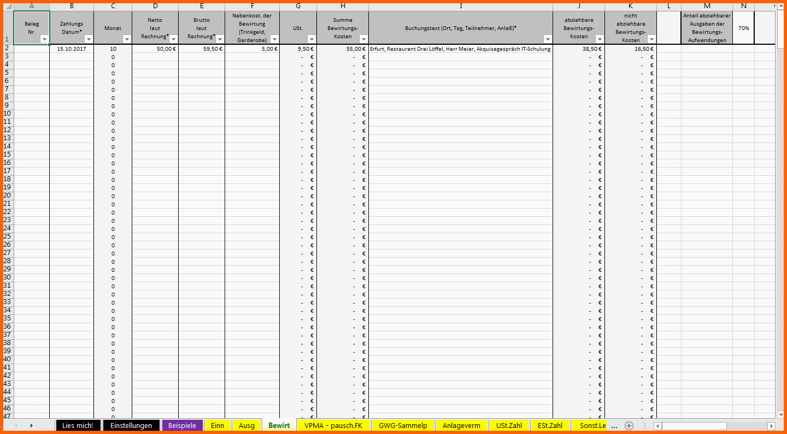Viewport: 787px width, 434px height.
Task: Open the Summe Bewirtungs-Kosten filter
Action: [363, 39]
